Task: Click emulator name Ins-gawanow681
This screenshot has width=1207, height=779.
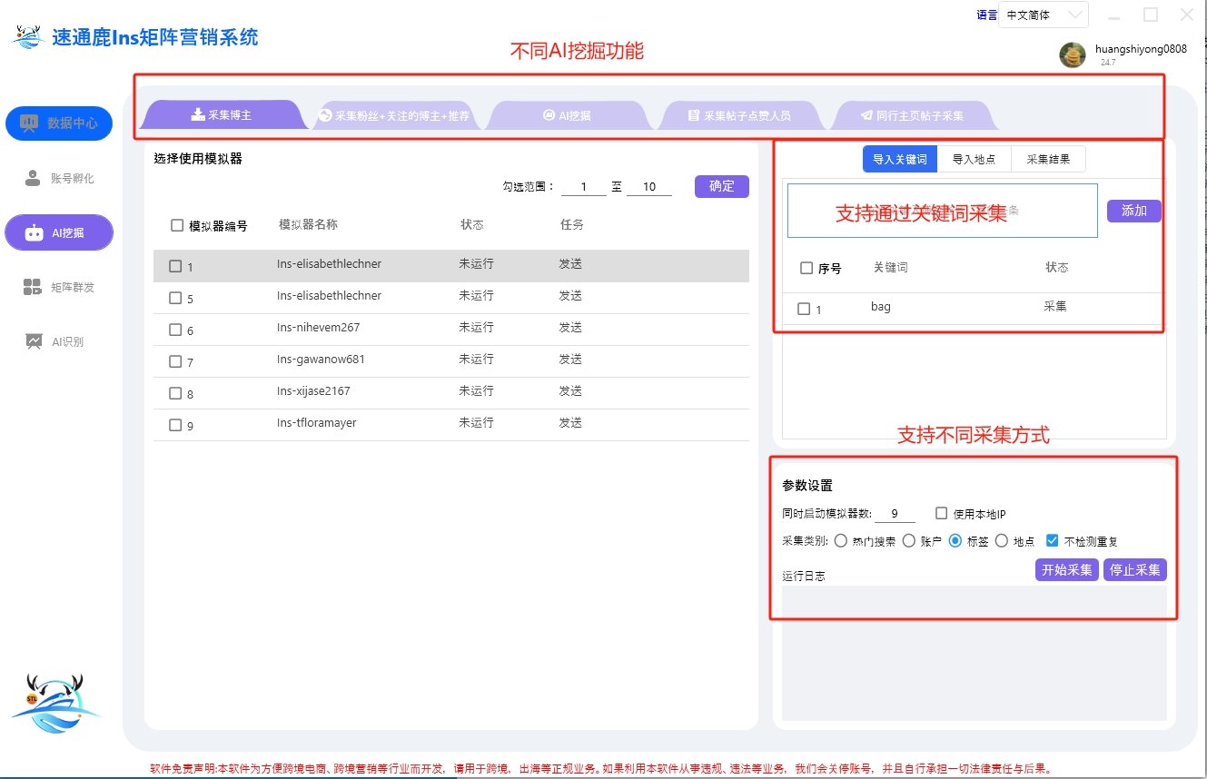Action: point(321,360)
